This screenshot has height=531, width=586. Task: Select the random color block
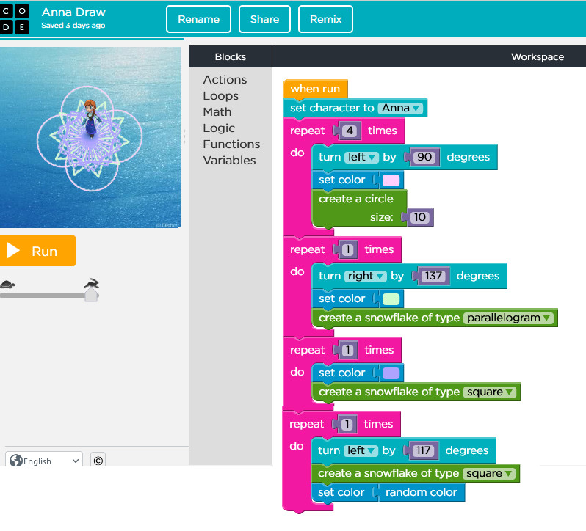coord(421,493)
